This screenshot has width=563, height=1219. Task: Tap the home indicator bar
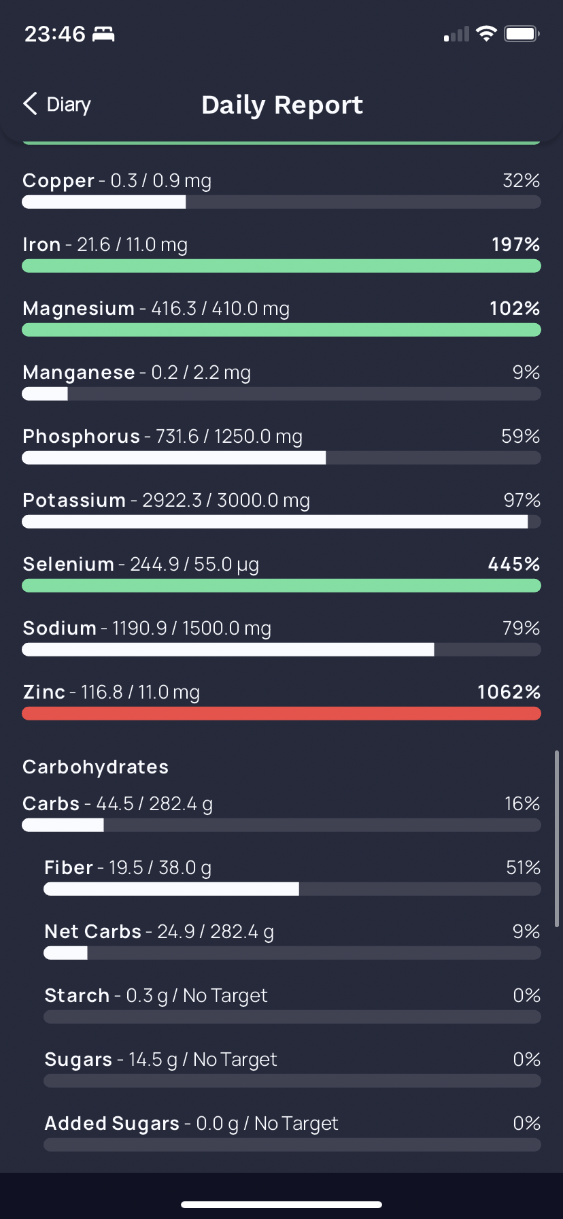point(281,1204)
